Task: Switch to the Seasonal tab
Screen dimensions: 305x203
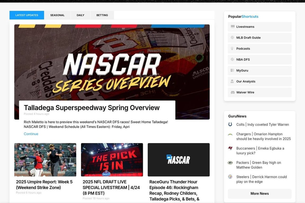Action: (x=57, y=15)
